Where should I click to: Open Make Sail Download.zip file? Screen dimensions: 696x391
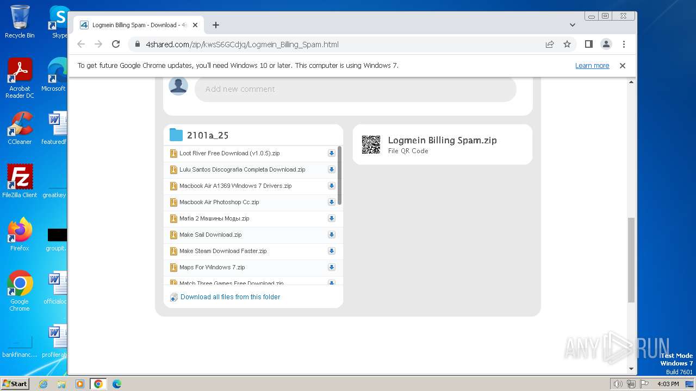point(210,235)
